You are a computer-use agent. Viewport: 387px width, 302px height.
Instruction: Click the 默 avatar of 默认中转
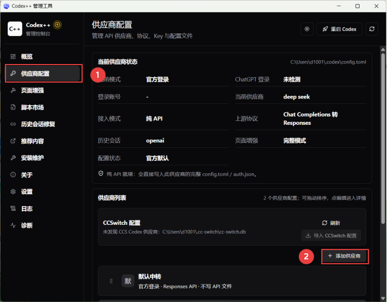pyautogui.click(x=128, y=281)
